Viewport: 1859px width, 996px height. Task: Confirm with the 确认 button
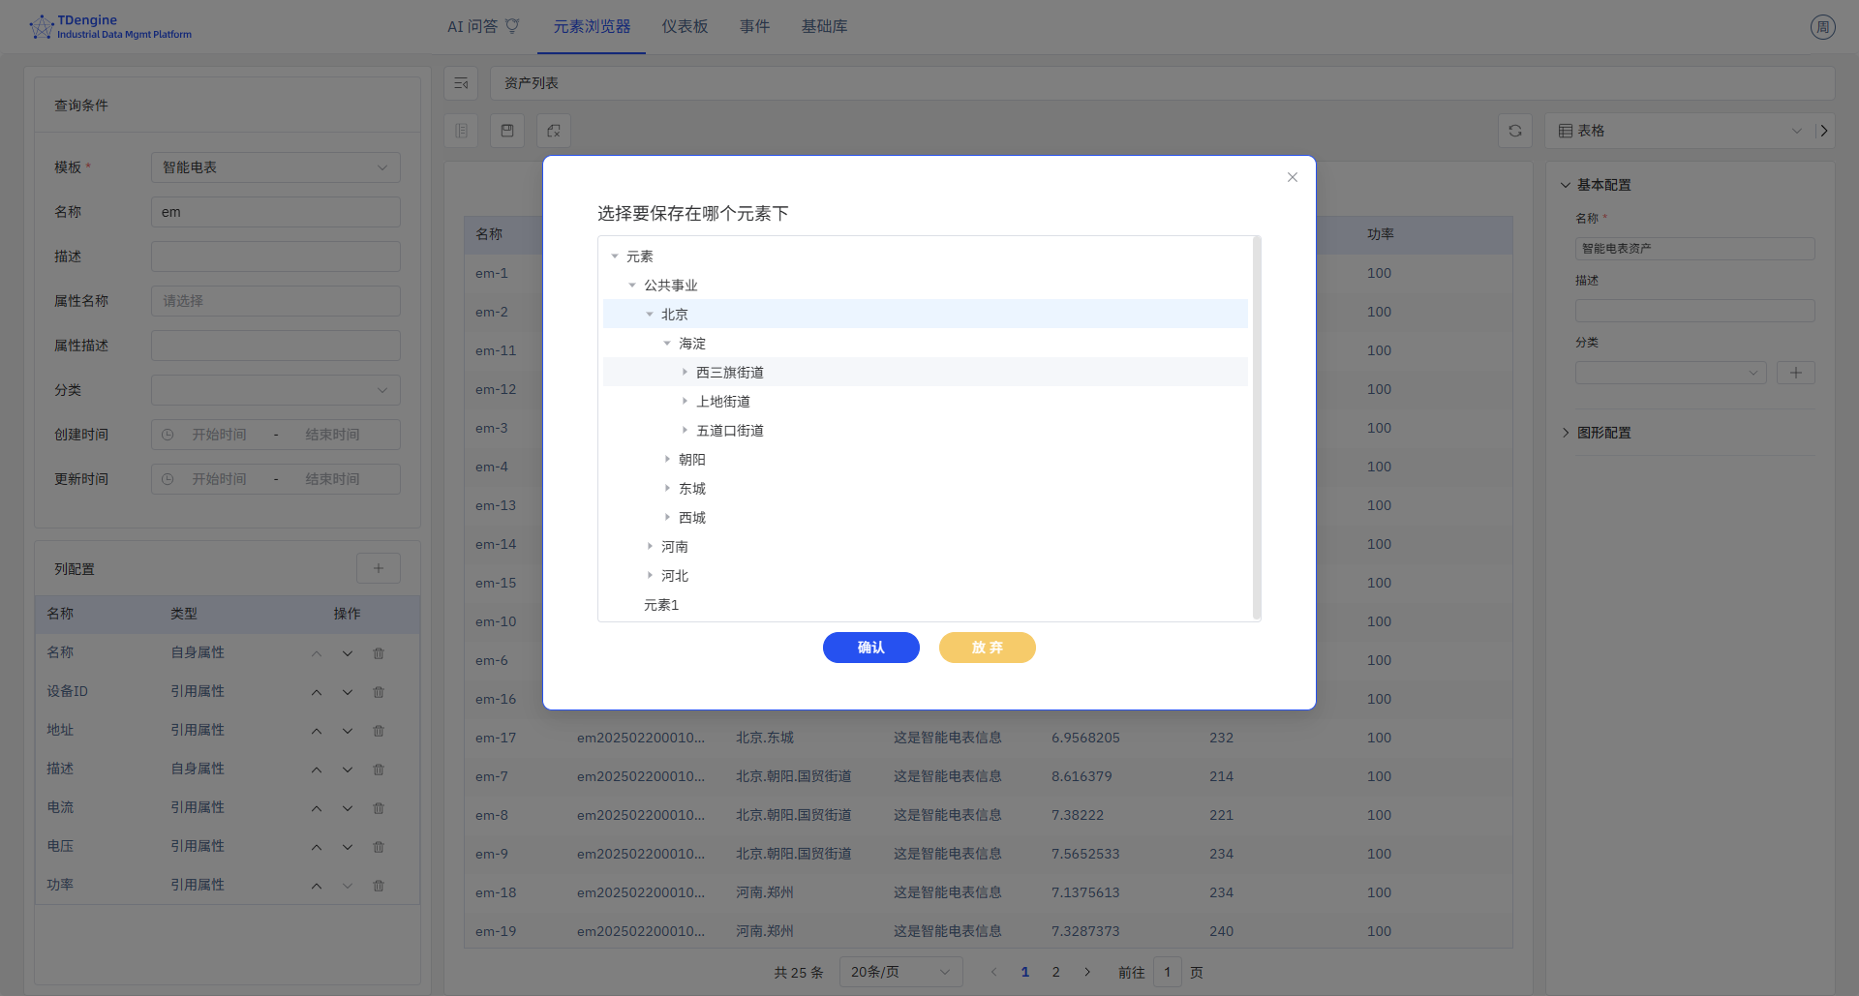pyautogui.click(x=870, y=648)
